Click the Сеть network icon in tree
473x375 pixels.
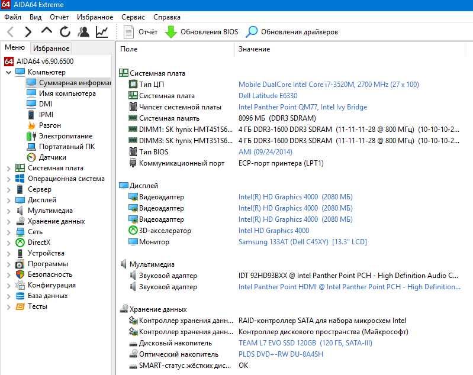(20, 232)
